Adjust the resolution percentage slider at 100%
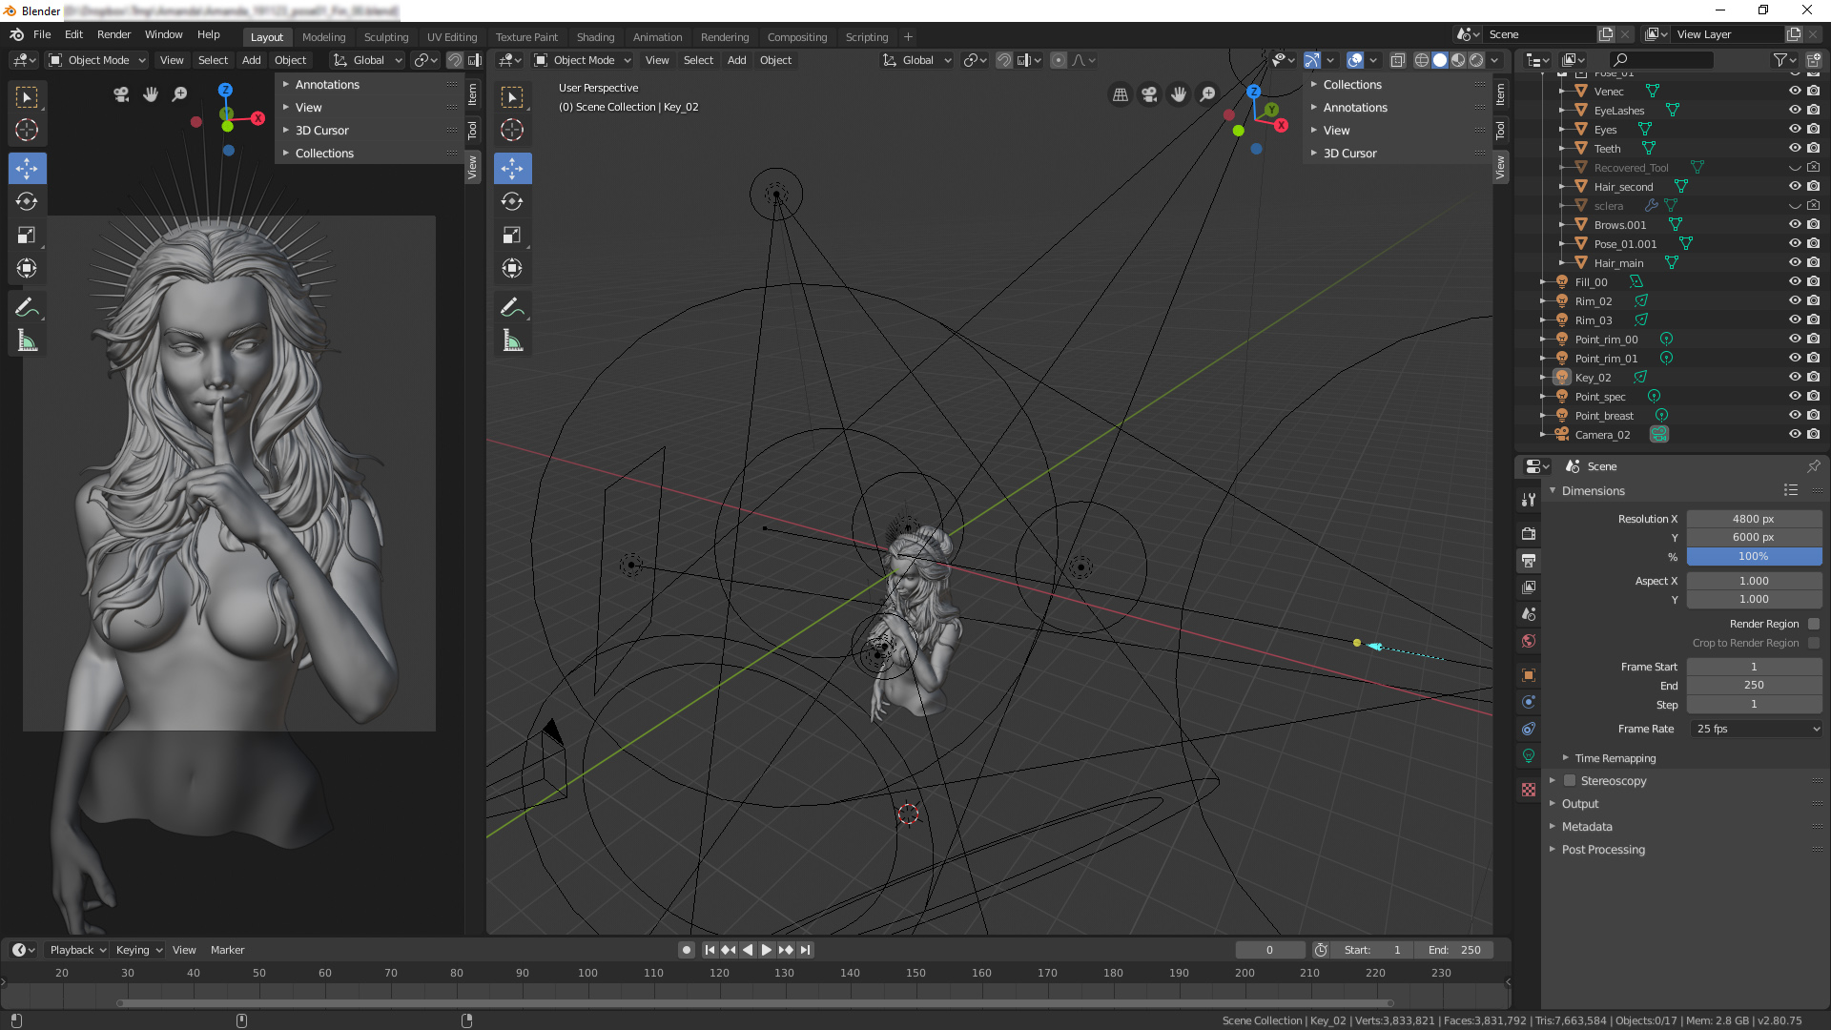The height and width of the screenshot is (1030, 1831). coord(1755,556)
